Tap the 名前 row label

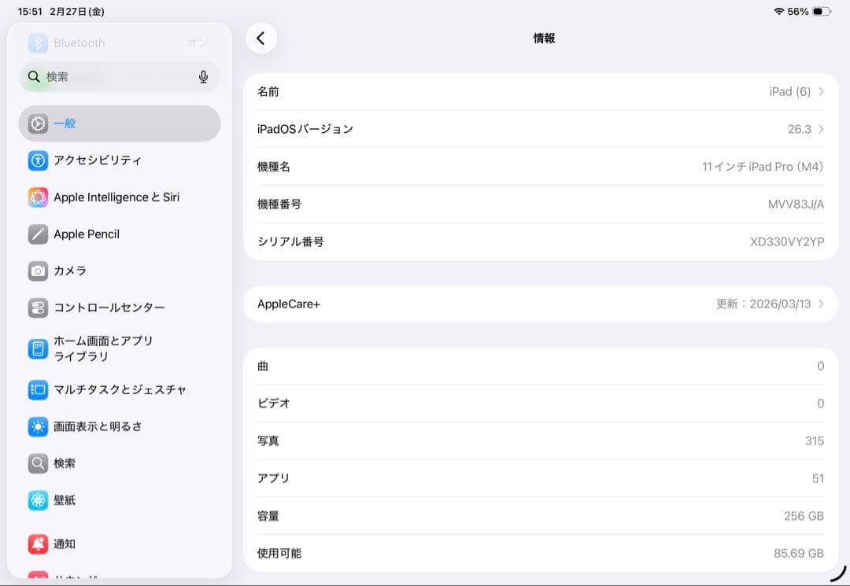268,91
